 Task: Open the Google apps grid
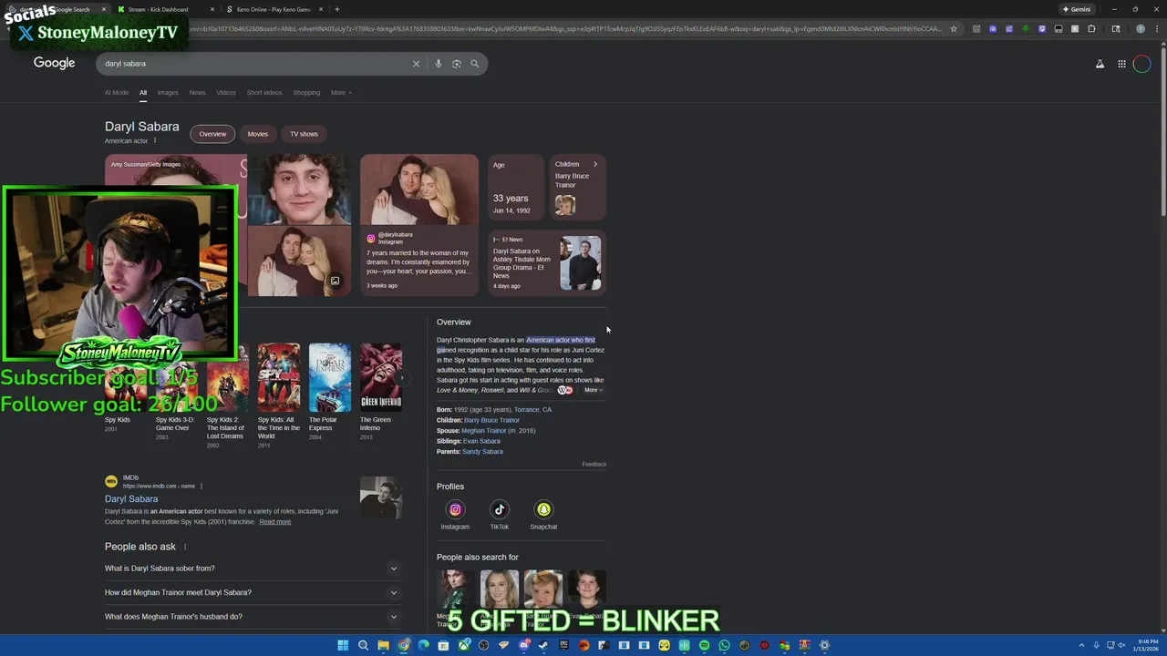click(1121, 64)
